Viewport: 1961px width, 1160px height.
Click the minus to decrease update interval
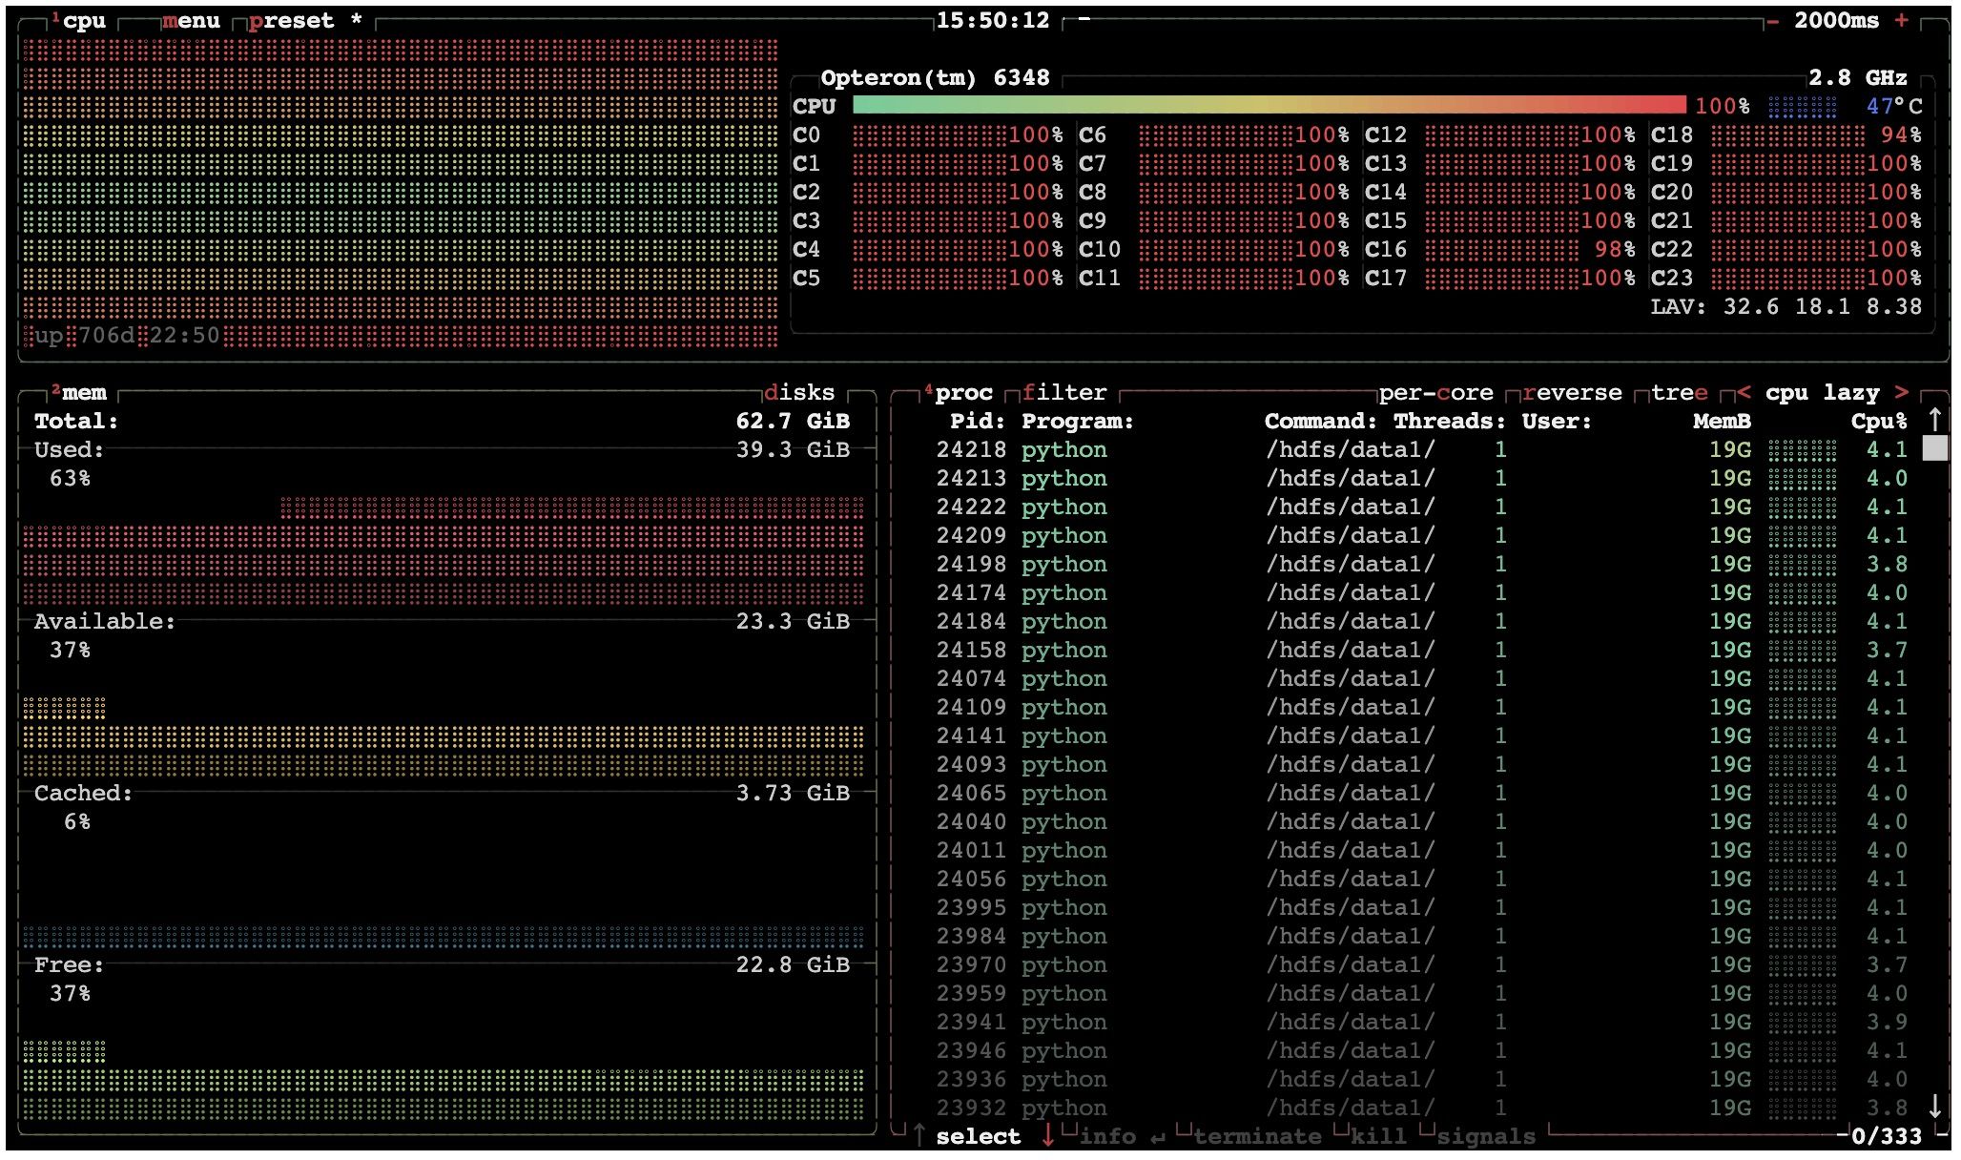(x=1772, y=21)
